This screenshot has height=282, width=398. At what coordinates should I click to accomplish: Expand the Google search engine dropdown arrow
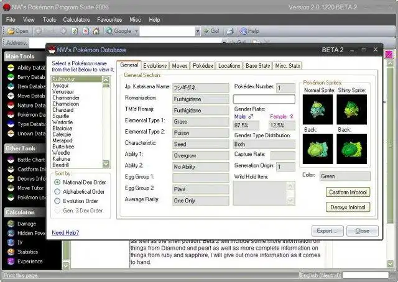(137, 31)
